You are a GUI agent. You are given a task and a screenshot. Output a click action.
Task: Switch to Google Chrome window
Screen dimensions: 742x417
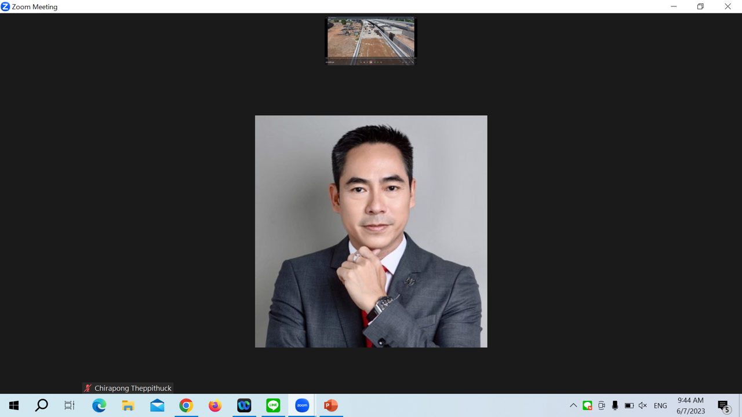coord(186,405)
